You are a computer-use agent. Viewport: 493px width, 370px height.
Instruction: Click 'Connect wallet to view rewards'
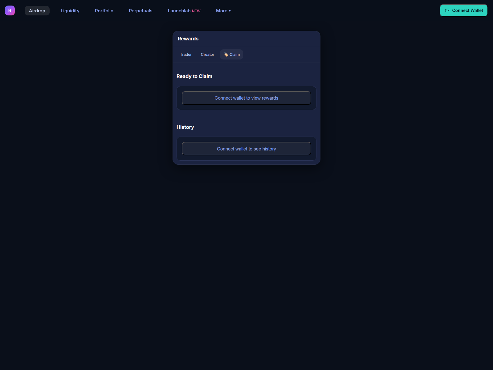coord(246,98)
